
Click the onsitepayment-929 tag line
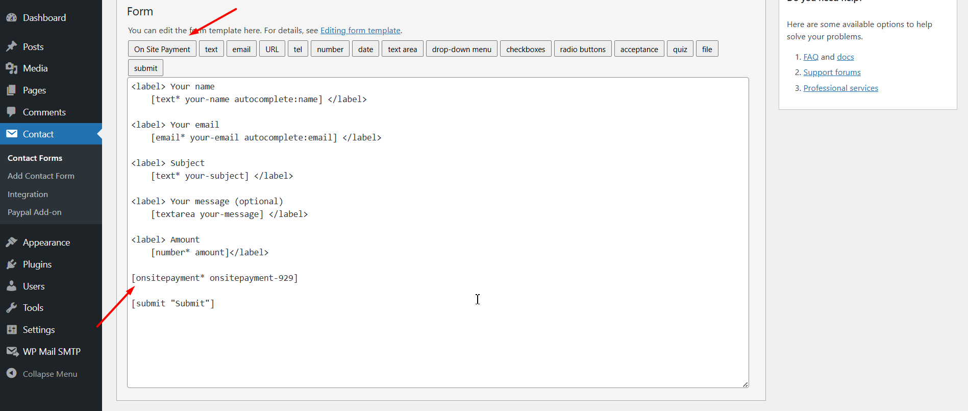pos(215,278)
